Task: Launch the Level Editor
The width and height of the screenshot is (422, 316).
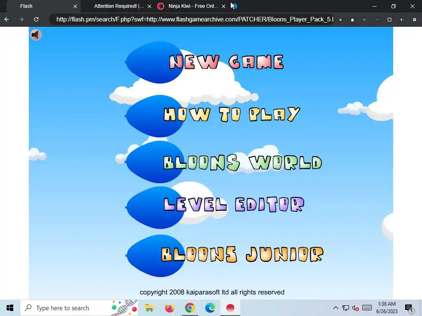Action: click(234, 204)
